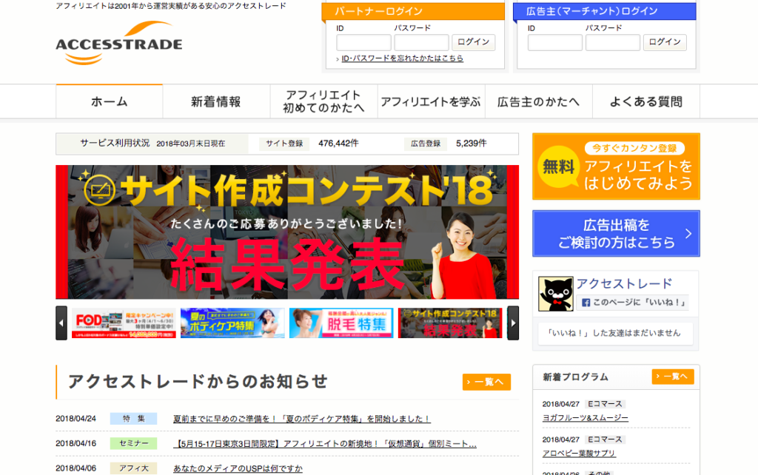Click 一覧へ button beside お知らせ heading

pos(486,382)
